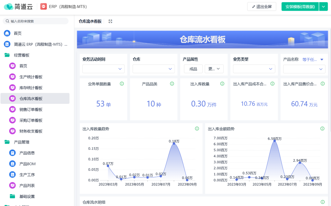
Task: Open the 库存统计看板 menu item
Action: (x=35, y=88)
